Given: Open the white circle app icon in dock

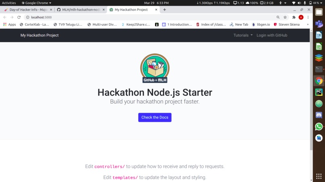Looking at the screenshot, I should pos(319,138).
